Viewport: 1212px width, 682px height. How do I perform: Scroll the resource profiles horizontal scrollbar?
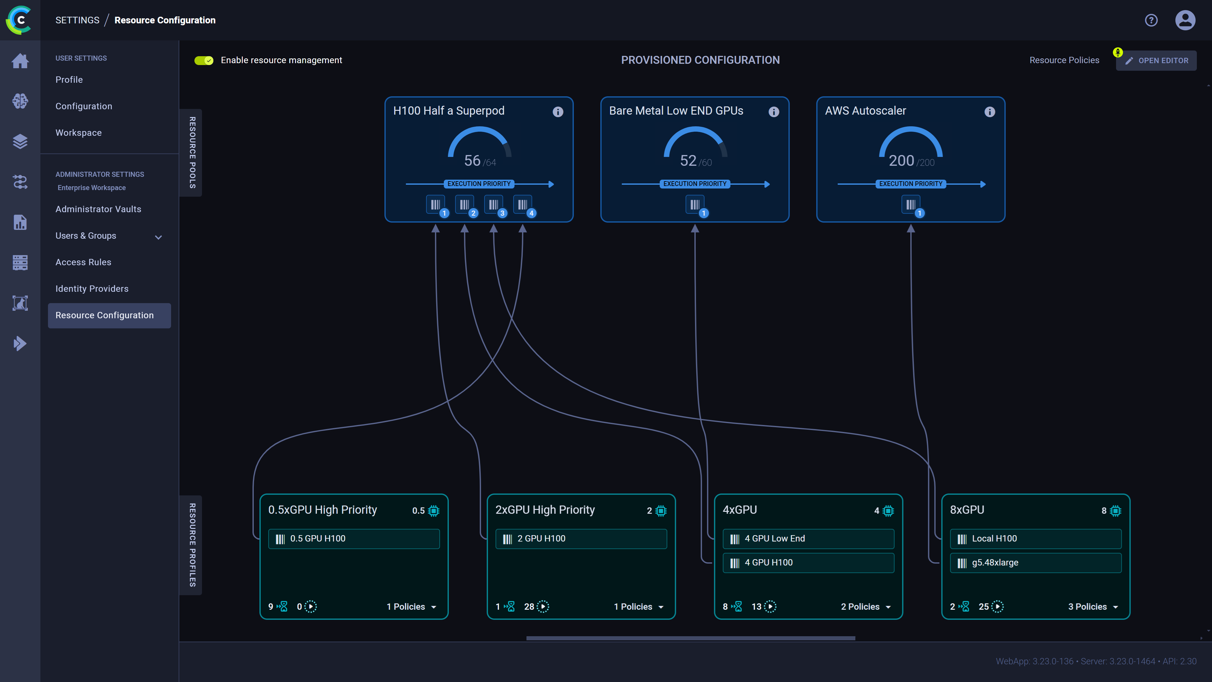[691, 638]
